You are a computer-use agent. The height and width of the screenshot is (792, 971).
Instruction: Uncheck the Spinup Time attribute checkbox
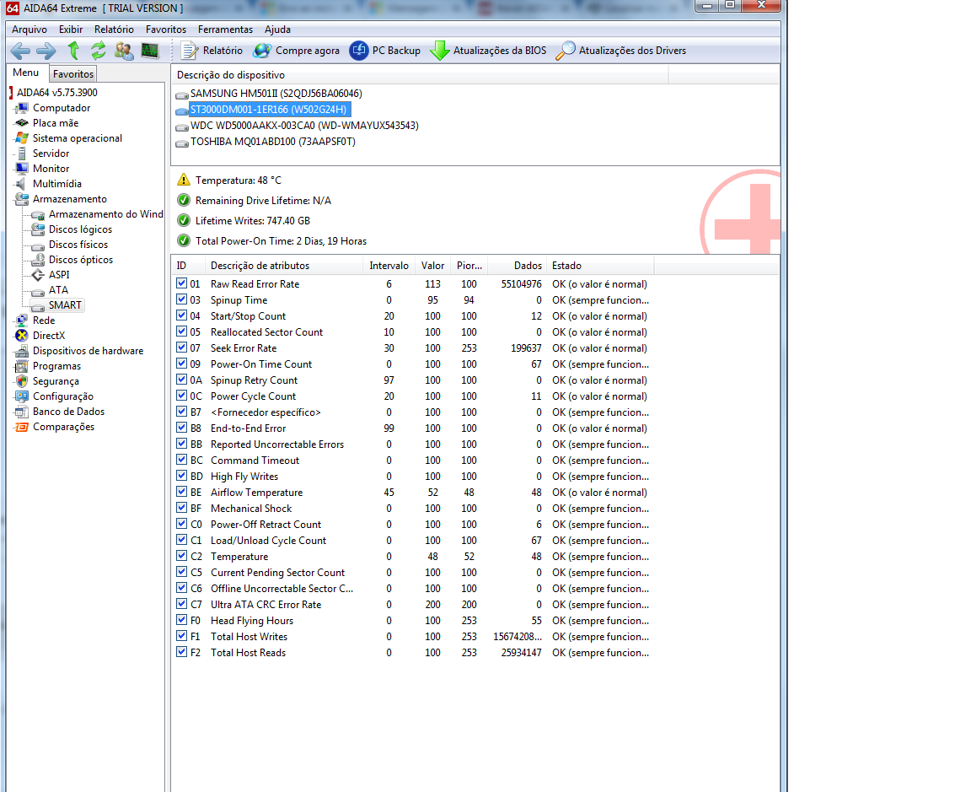coord(181,299)
